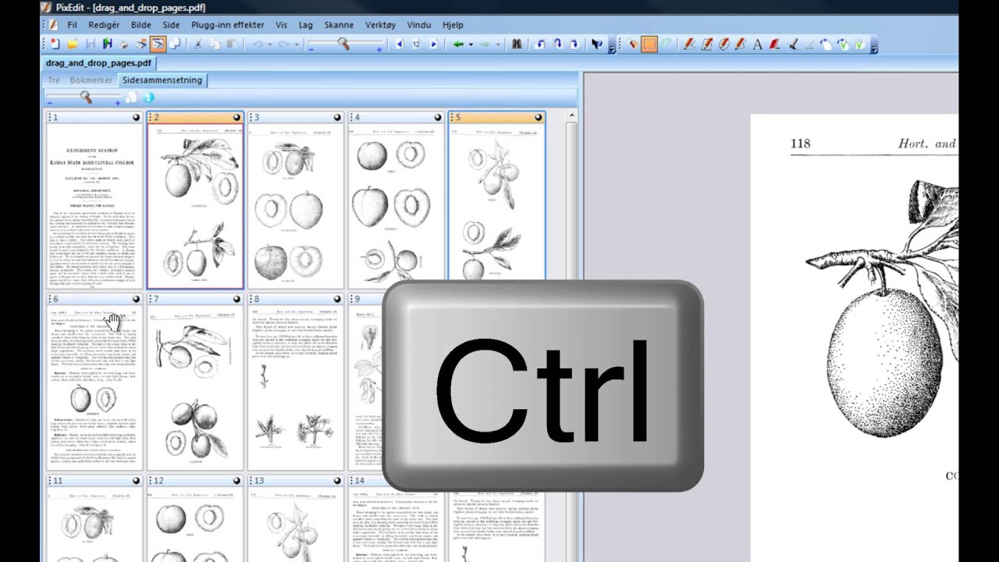Navigate back with green left arrow
999x562 pixels.
click(x=458, y=44)
